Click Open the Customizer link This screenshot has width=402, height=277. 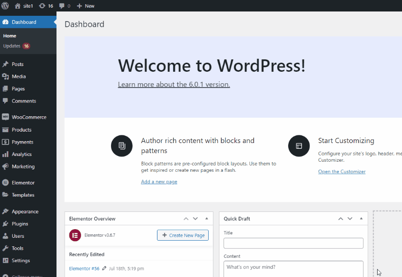(342, 171)
